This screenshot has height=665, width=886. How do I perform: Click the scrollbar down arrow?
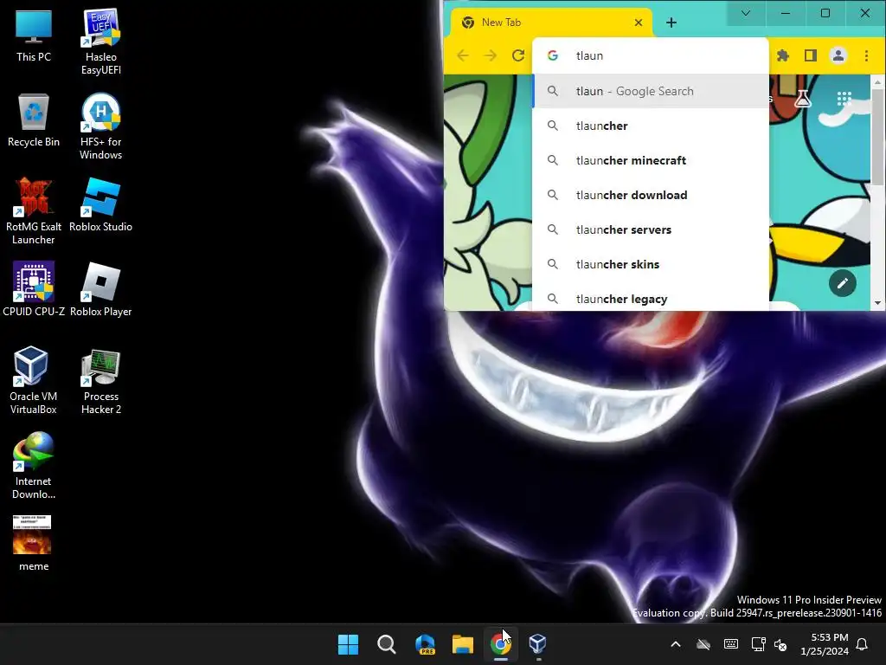point(877,303)
